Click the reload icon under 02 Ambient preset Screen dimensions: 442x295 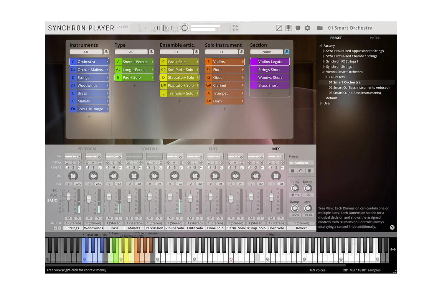[301, 171]
